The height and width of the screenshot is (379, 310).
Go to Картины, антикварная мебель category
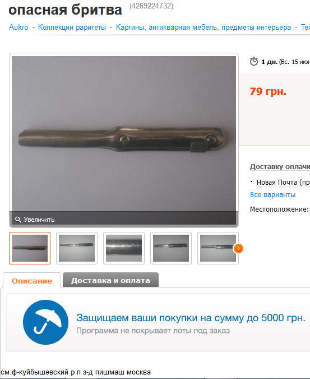203,28
